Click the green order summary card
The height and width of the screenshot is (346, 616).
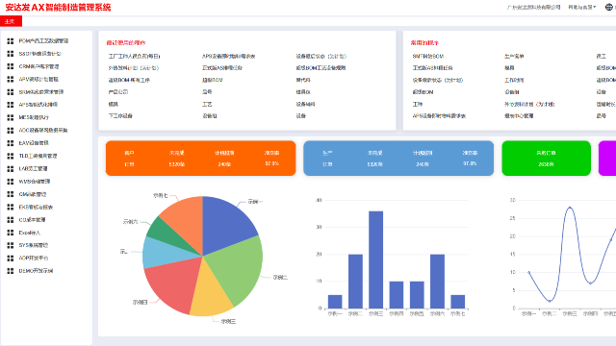[546, 158]
